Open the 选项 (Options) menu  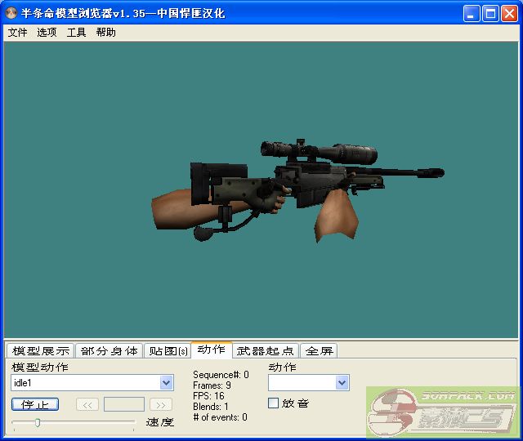click(47, 33)
